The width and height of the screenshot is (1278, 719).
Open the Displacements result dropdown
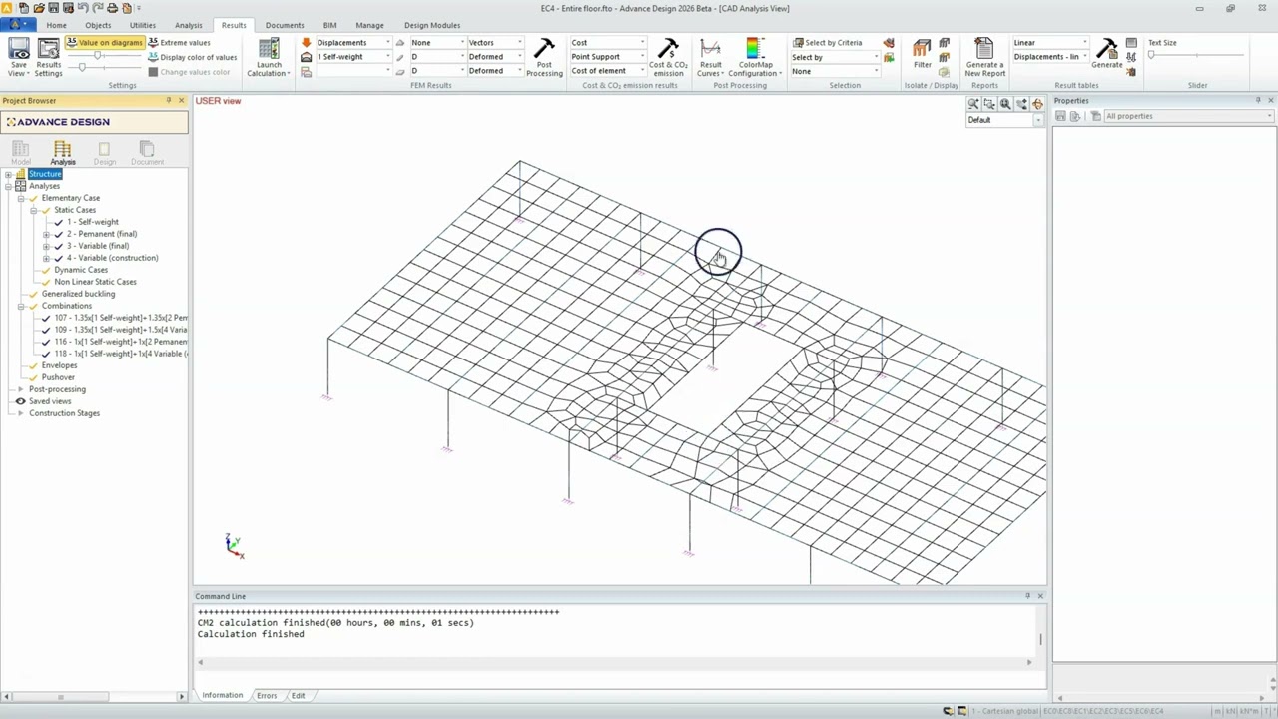click(353, 43)
